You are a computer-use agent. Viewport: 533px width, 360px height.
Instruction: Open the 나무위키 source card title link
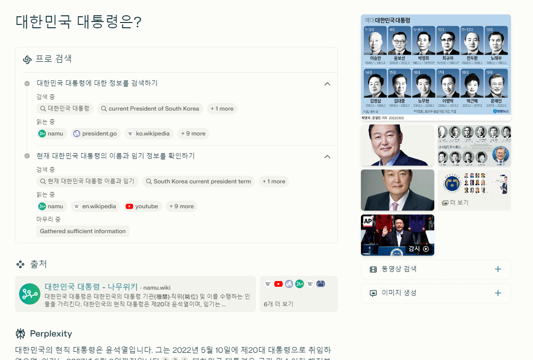point(91,287)
